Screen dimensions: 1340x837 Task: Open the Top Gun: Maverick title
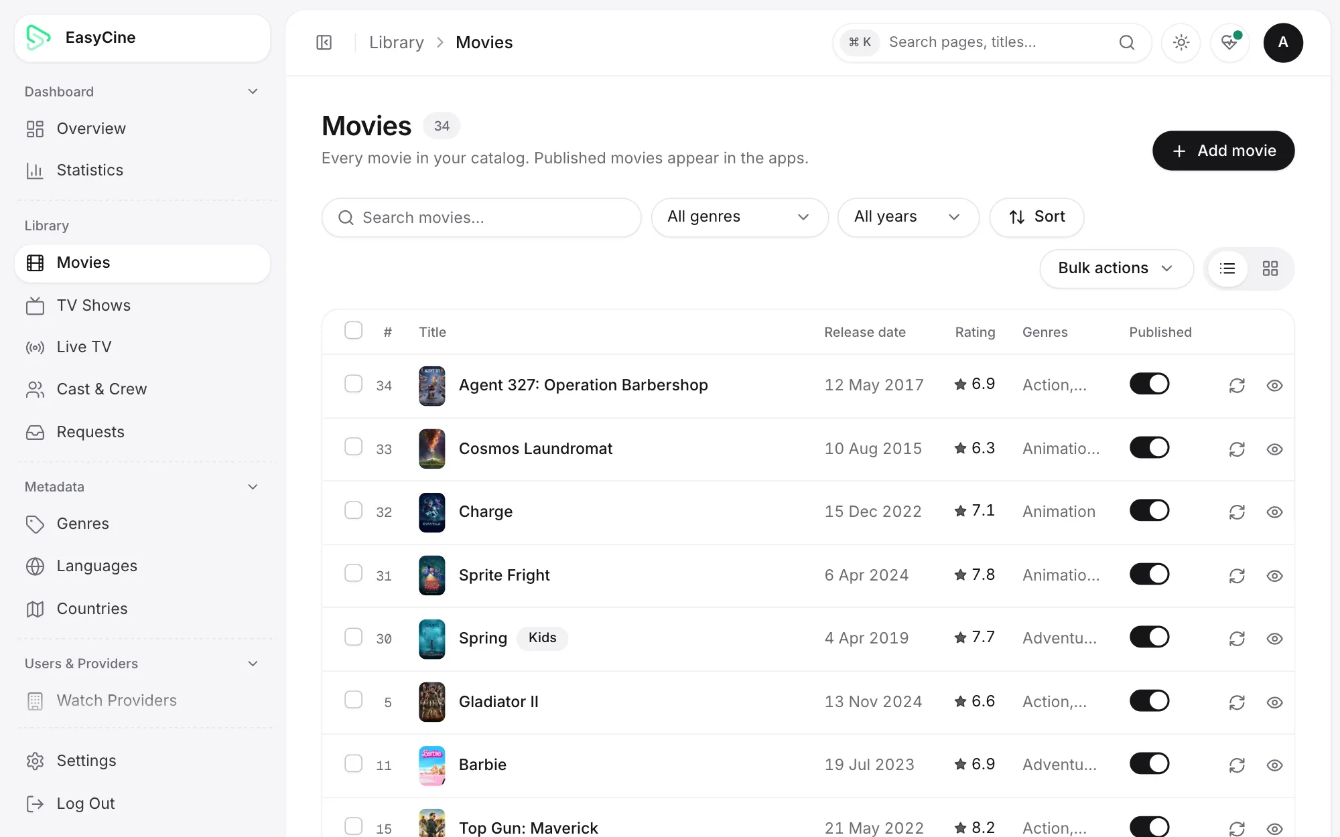[x=529, y=828]
